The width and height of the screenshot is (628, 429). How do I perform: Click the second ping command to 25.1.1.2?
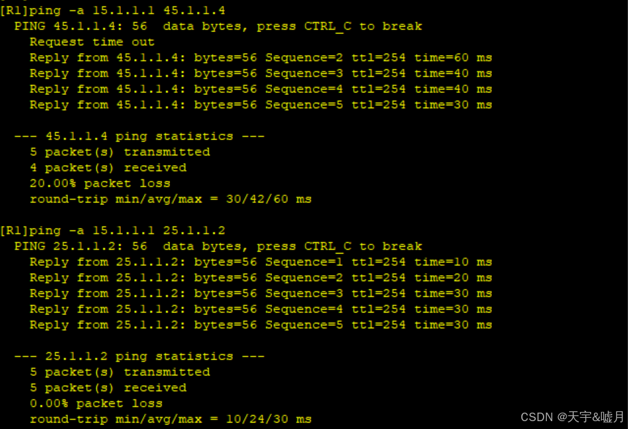pos(113,231)
